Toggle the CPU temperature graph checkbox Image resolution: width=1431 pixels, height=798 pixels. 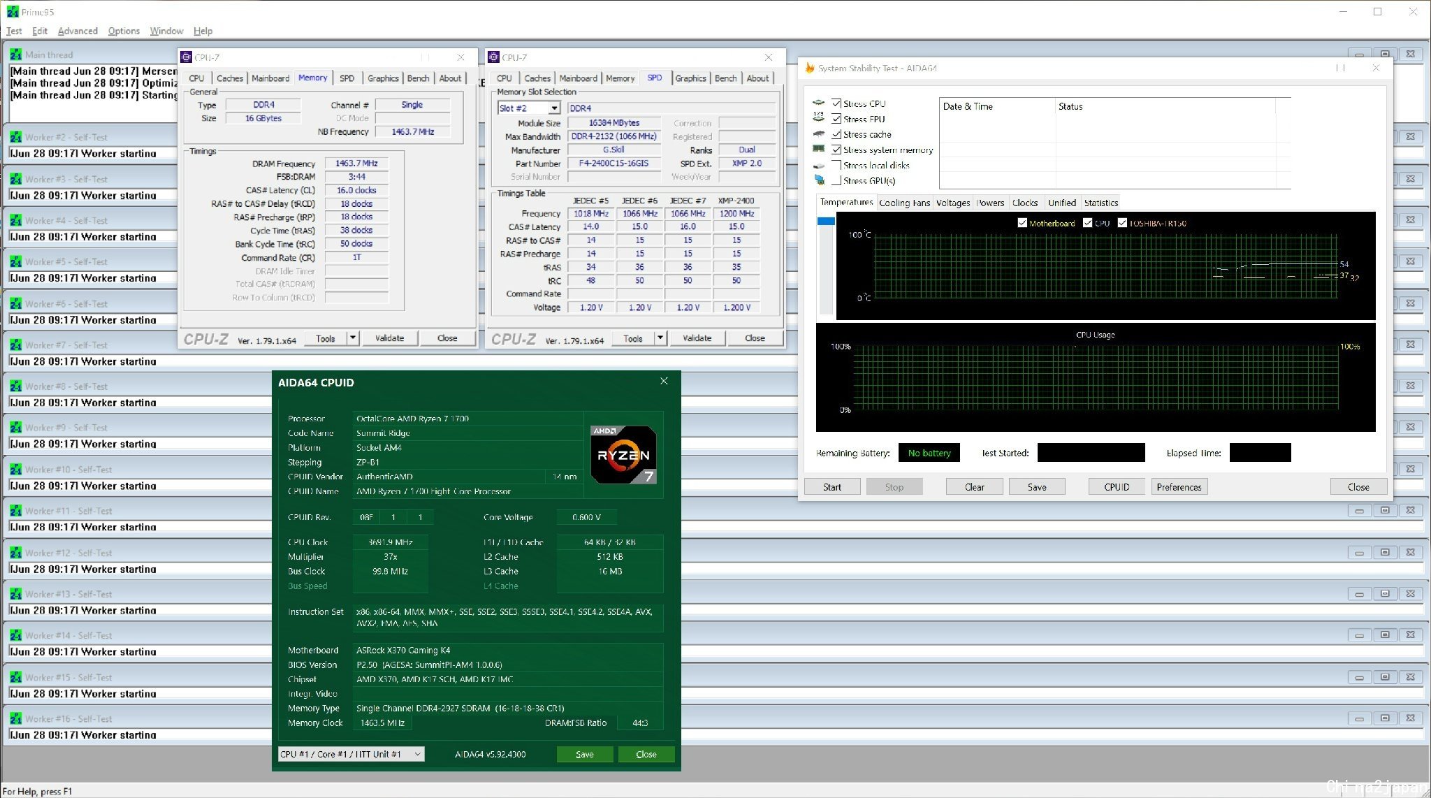click(x=1087, y=223)
